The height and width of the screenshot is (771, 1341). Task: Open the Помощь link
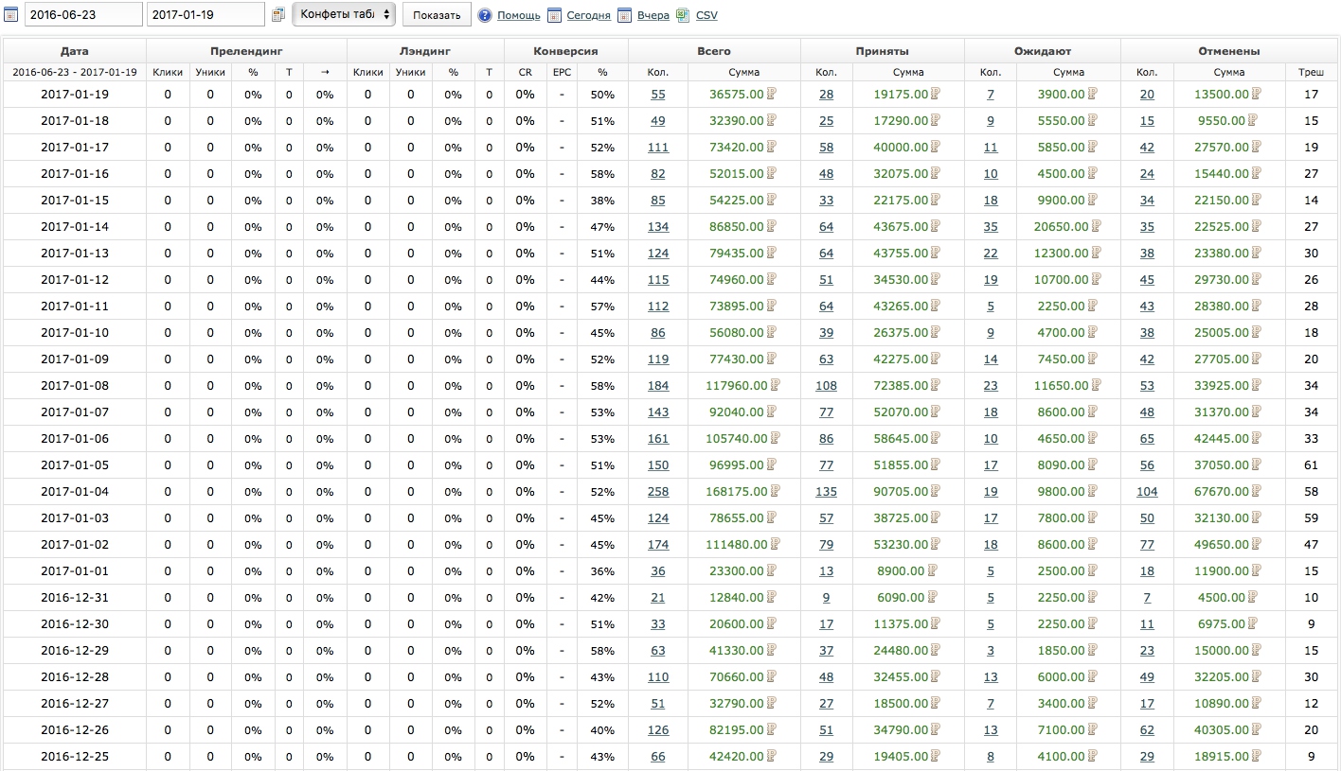click(519, 15)
